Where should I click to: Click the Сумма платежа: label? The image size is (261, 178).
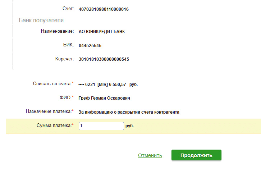pos(54,125)
